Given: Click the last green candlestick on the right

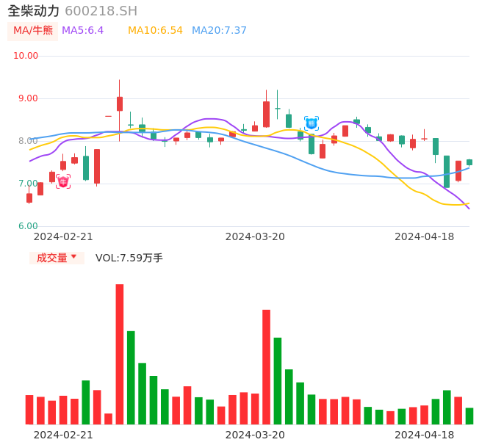Looking at the screenshot, I should click(x=469, y=162).
